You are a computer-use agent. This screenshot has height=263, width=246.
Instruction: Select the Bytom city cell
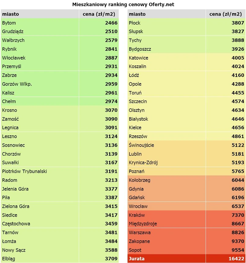[x=9, y=23]
